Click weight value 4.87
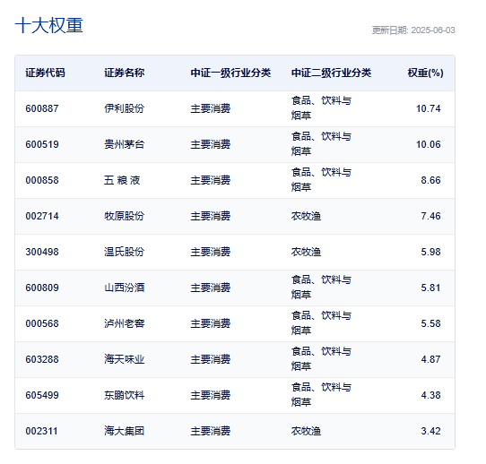486x464 pixels. pyautogui.click(x=430, y=359)
